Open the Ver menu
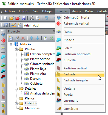This screenshot has height=115, width=108. click(x=36, y=11)
